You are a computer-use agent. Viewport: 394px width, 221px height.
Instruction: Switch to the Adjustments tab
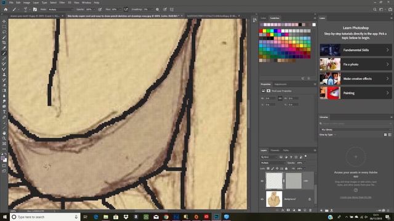(281, 85)
